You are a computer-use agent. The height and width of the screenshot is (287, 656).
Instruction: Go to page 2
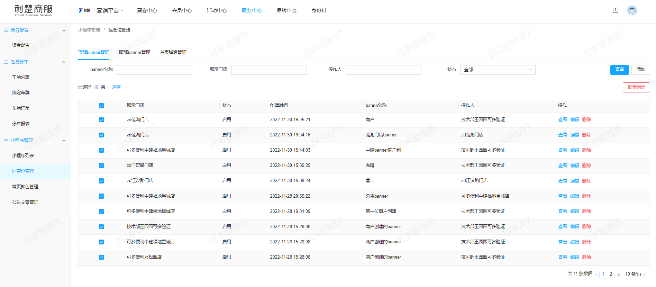coord(611,274)
